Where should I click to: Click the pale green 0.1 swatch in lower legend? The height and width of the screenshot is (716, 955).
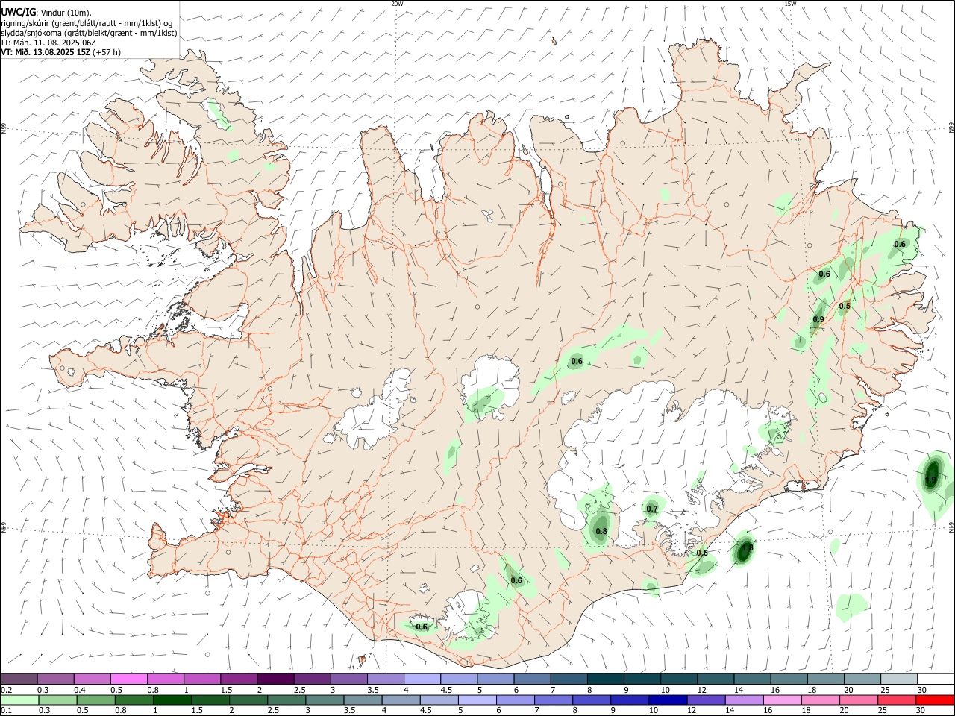[x=20, y=700]
